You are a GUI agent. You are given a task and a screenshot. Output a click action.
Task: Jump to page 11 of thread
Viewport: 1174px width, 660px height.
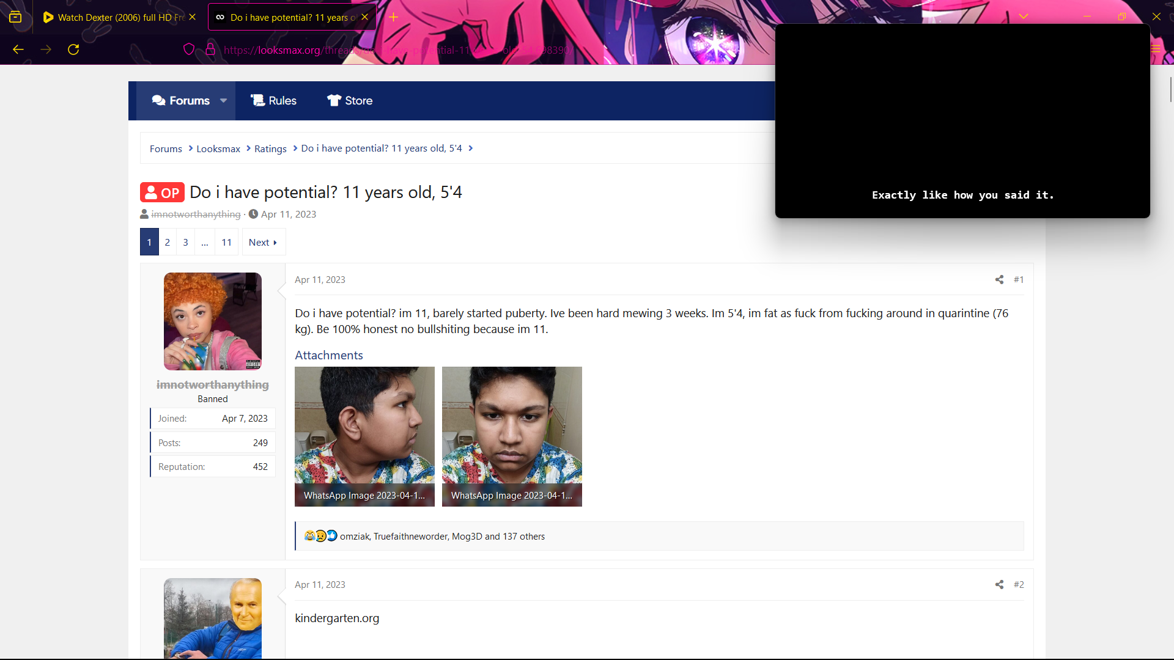click(226, 243)
